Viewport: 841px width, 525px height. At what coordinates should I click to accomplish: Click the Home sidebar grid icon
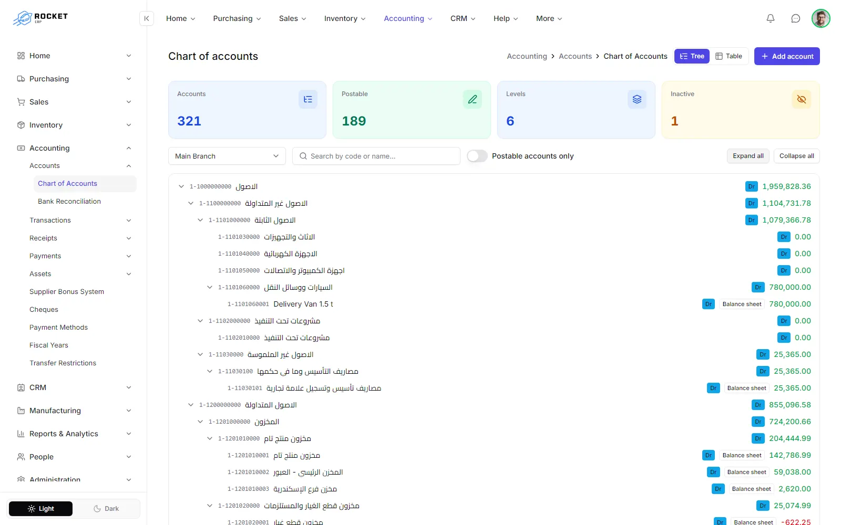click(x=21, y=56)
